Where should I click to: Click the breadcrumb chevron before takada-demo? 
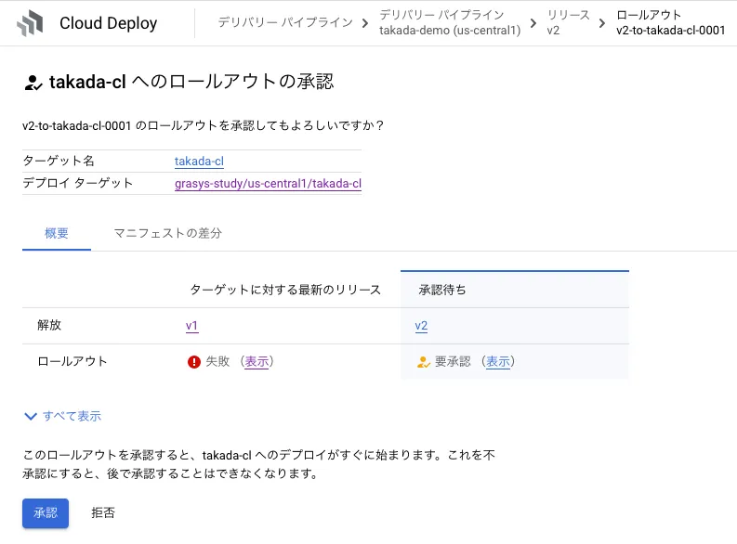(365, 23)
